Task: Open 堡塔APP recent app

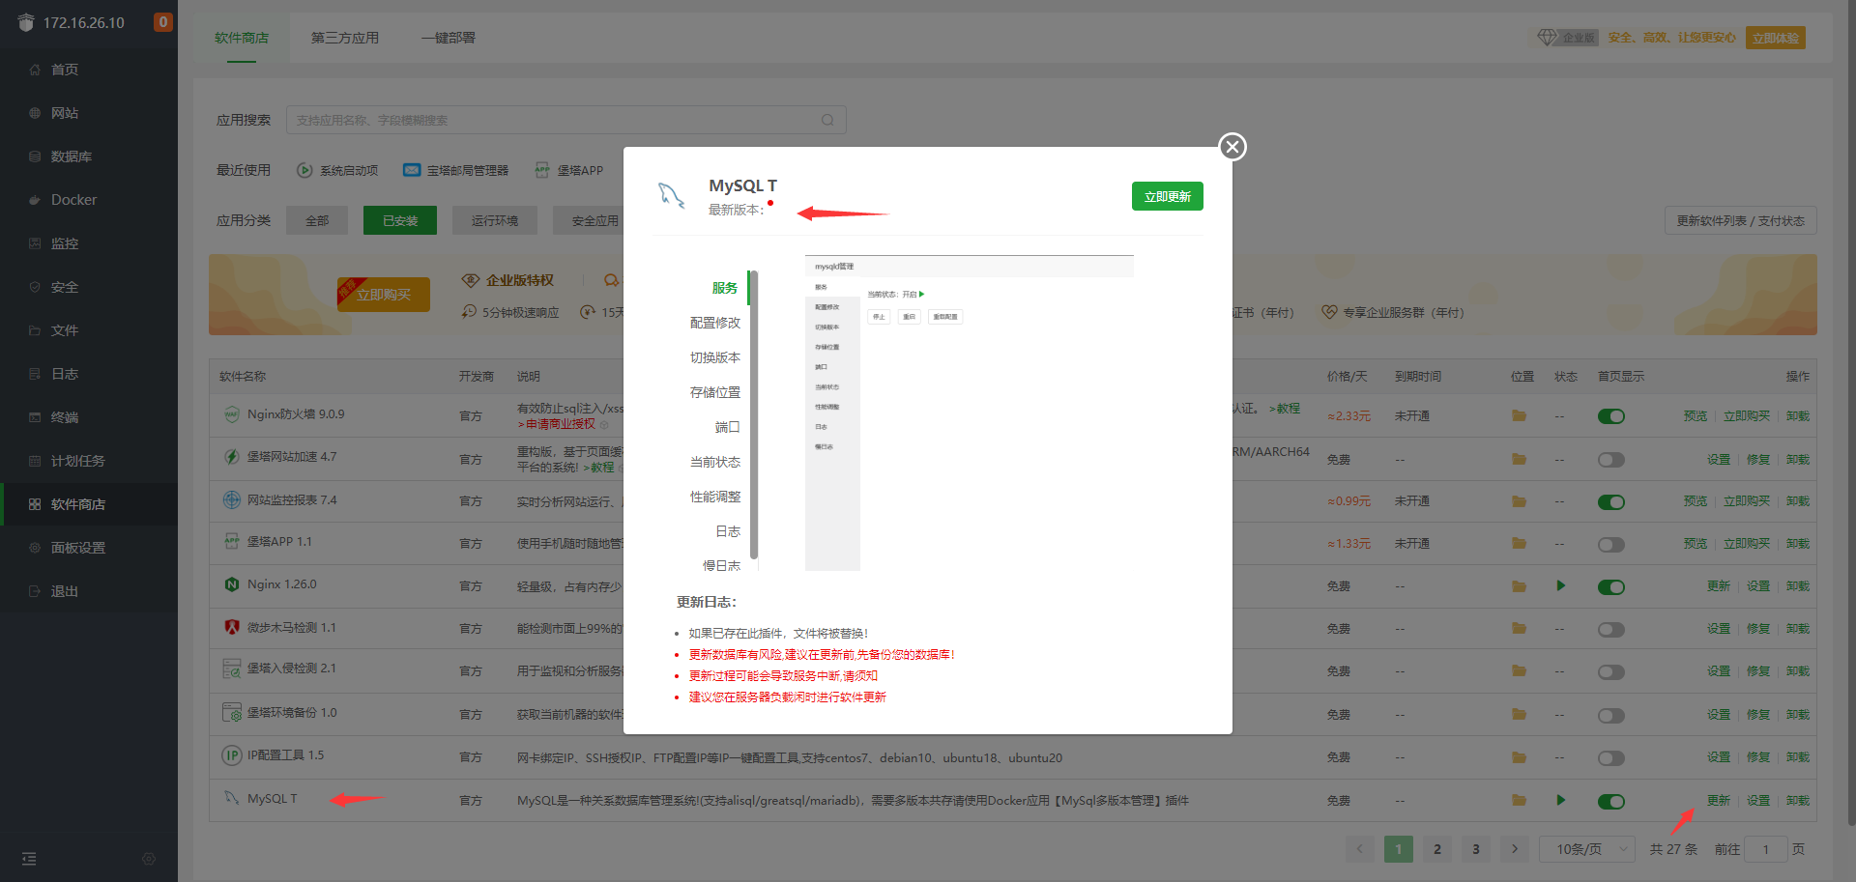Action: [x=569, y=170]
